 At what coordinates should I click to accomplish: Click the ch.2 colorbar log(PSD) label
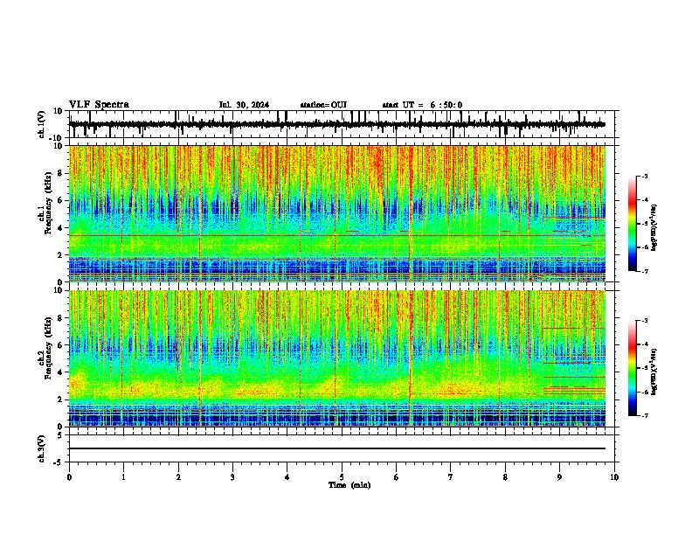[x=654, y=372]
